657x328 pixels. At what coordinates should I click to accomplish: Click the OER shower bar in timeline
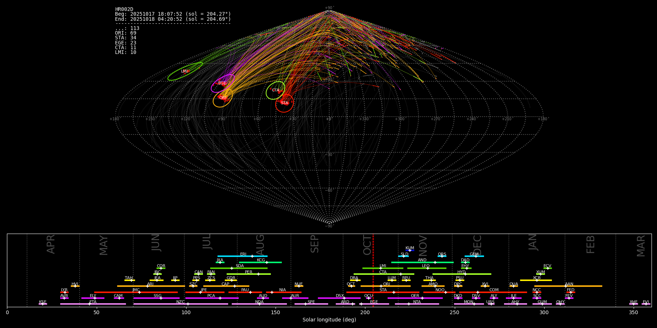[415, 298]
